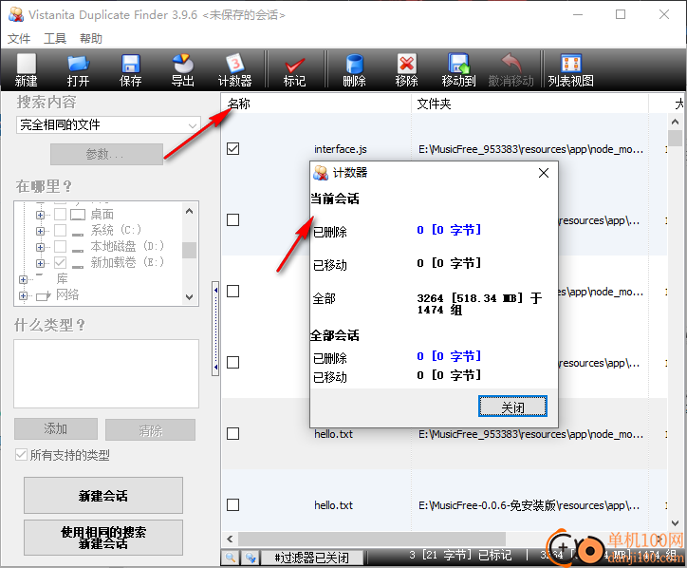687x568 pixels.
Task: Open the 帮助 menu
Action: pos(91,39)
